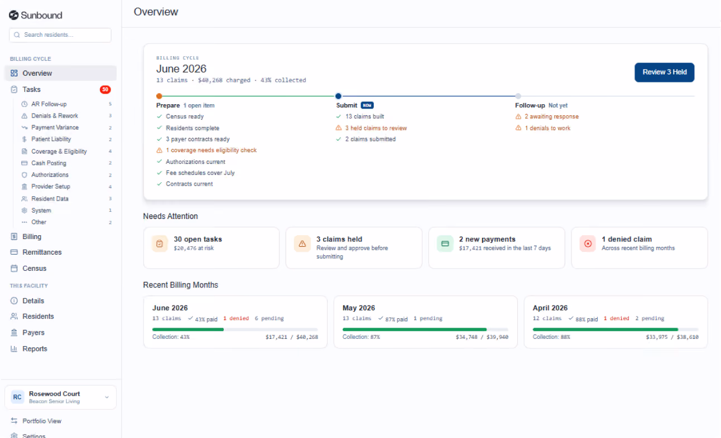Click the RC facility avatar badge
Image resolution: width=721 pixels, height=438 pixels.
coord(17,397)
